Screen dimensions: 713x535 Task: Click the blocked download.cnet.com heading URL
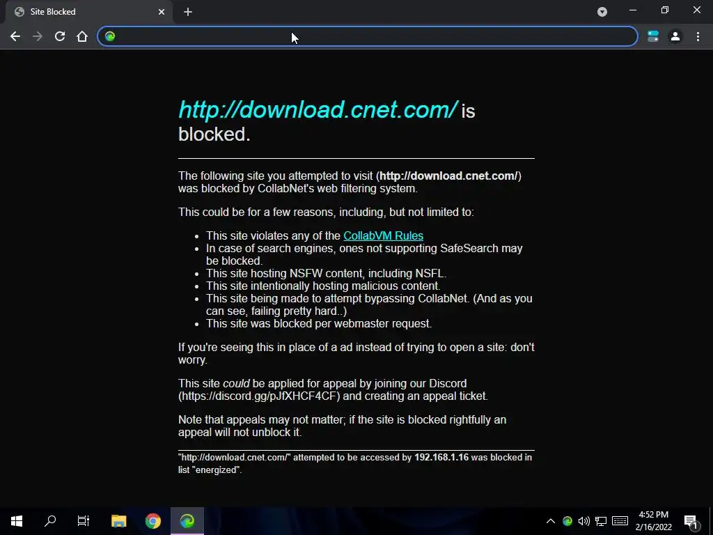[x=318, y=110]
